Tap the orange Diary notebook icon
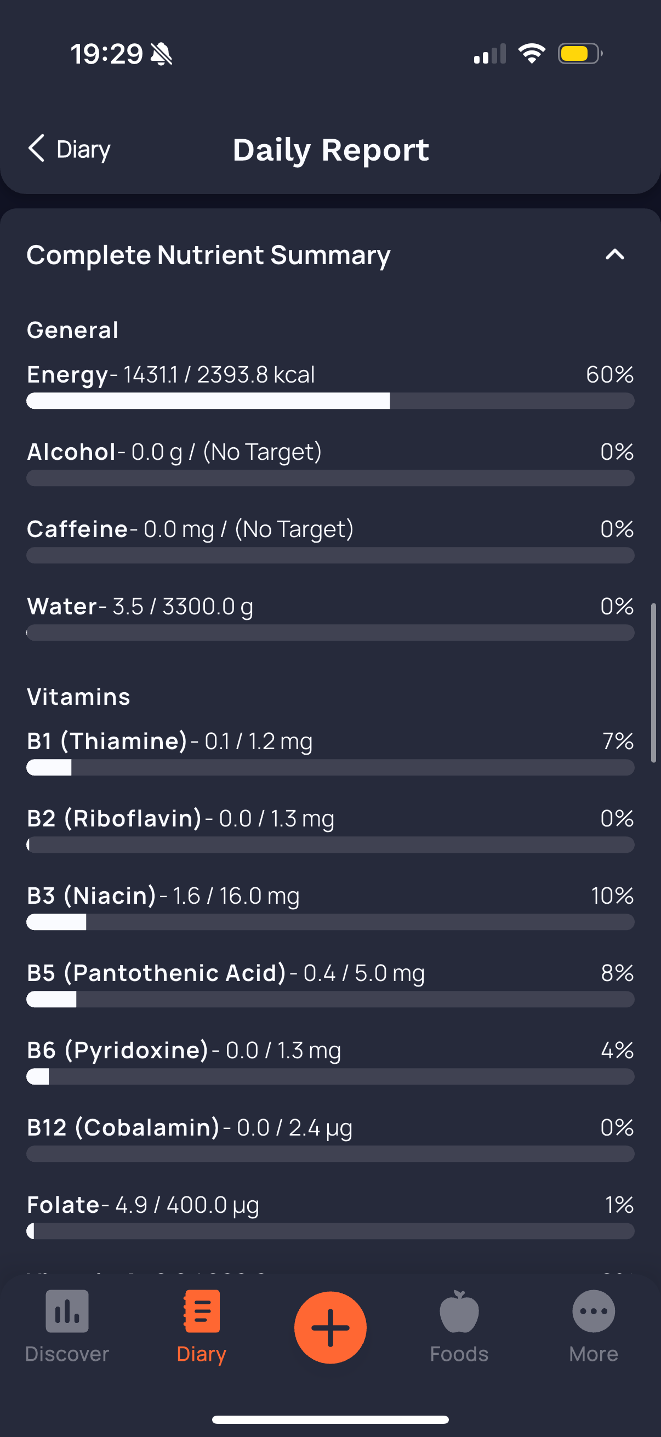Image resolution: width=661 pixels, height=1437 pixels. click(x=201, y=1311)
